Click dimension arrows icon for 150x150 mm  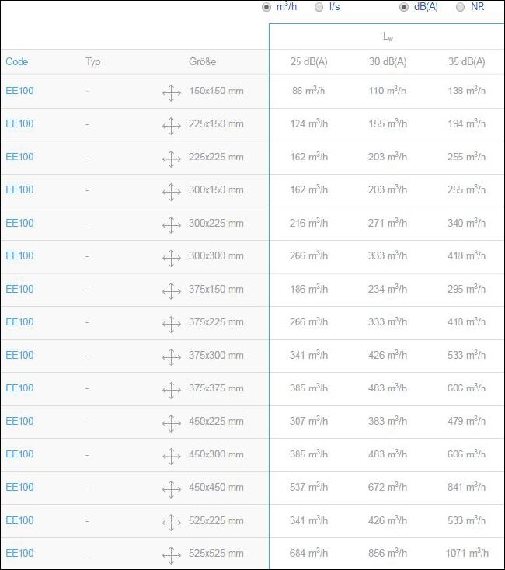172,92
